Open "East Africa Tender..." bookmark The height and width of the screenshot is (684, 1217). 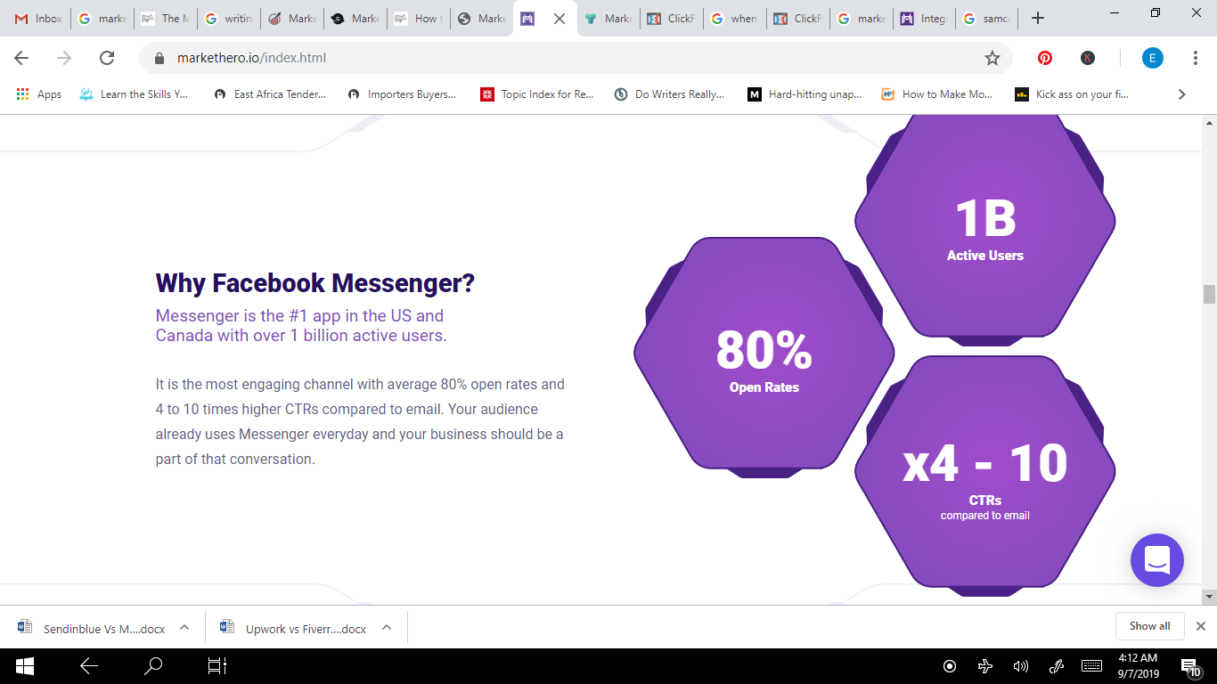tap(270, 94)
